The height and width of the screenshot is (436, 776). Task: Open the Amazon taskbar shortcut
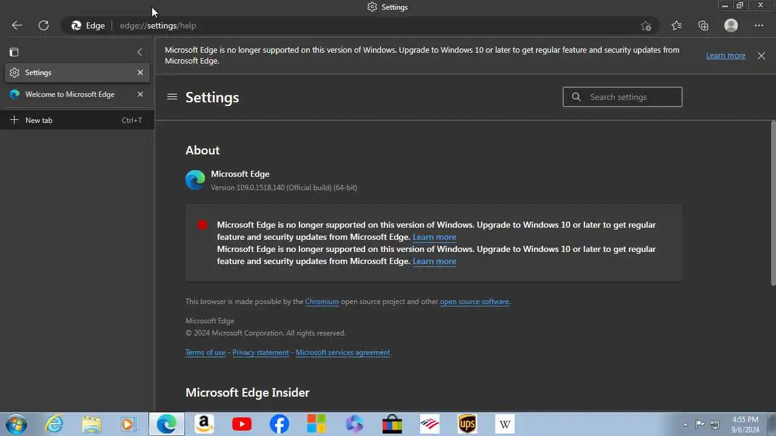(204, 424)
